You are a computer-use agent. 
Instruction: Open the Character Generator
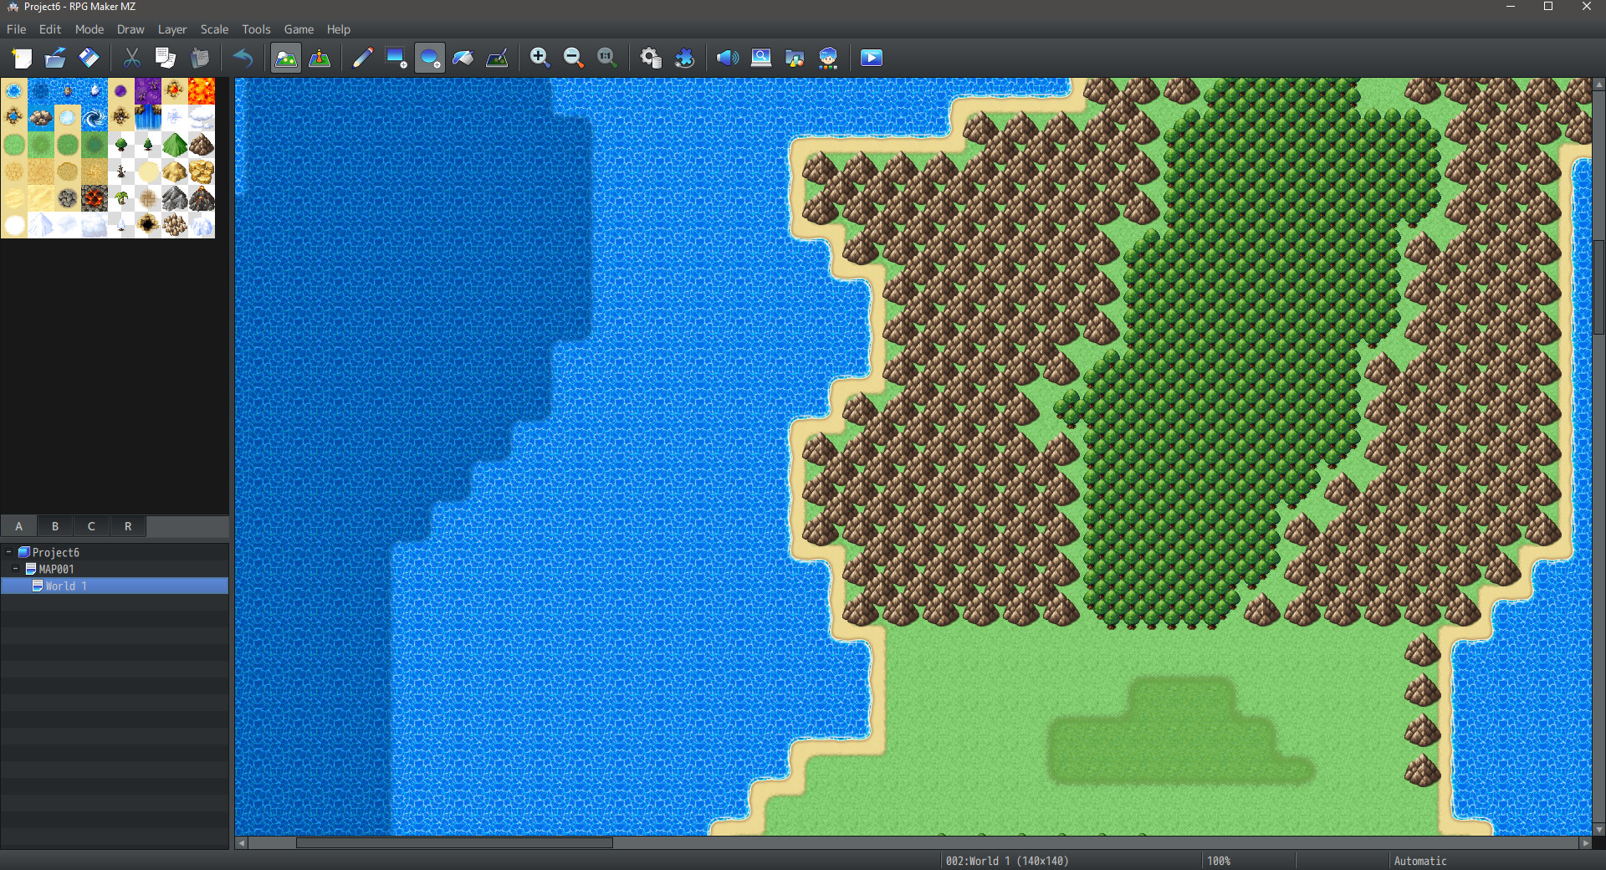pyautogui.click(x=828, y=58)
